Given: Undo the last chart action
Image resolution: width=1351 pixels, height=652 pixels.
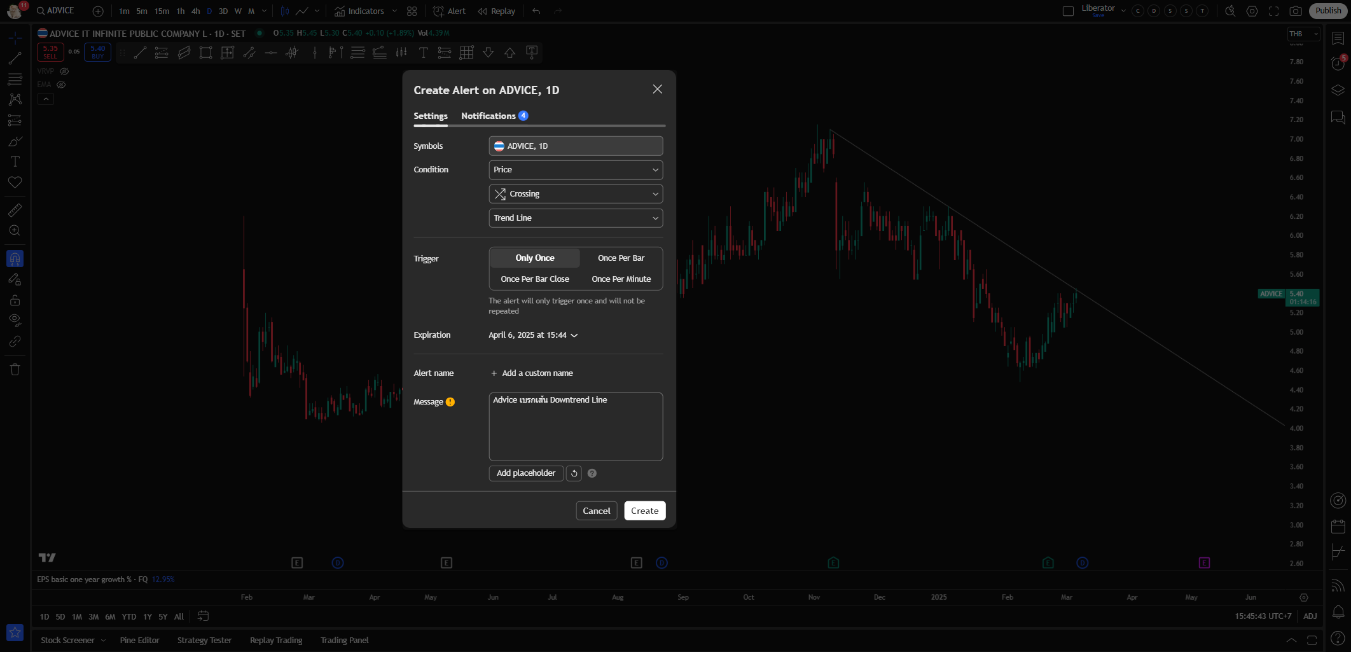Looking at the screenshot, I should click(536, 11).
